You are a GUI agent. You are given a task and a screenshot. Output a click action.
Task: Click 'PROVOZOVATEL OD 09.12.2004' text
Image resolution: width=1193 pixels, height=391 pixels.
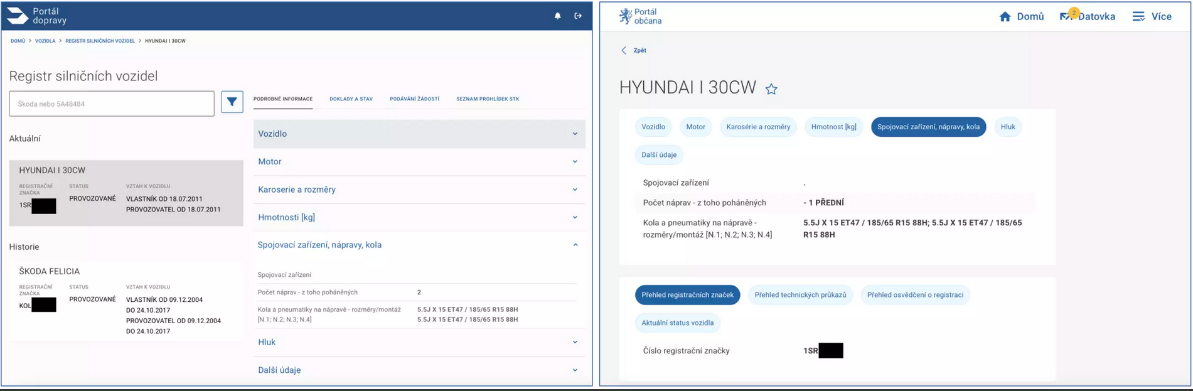173,321
